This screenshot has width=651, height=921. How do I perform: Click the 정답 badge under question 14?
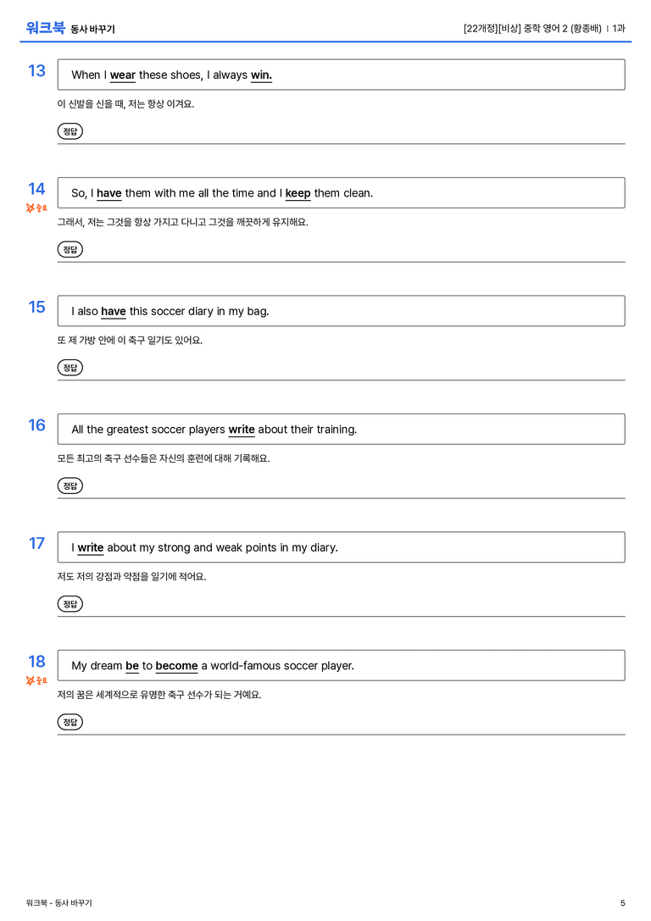70,249
